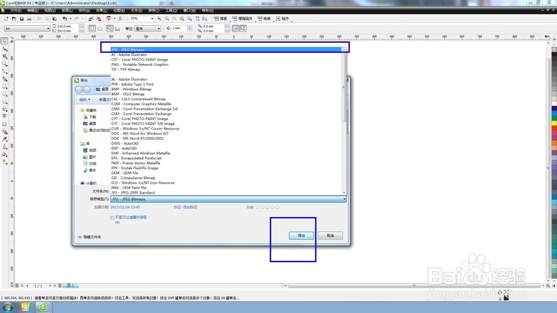Image resolution: width=557 pixels, height=313 pixels.
Task: Select the Smart Fill tool in toolbox
Action: click(4, 79)
